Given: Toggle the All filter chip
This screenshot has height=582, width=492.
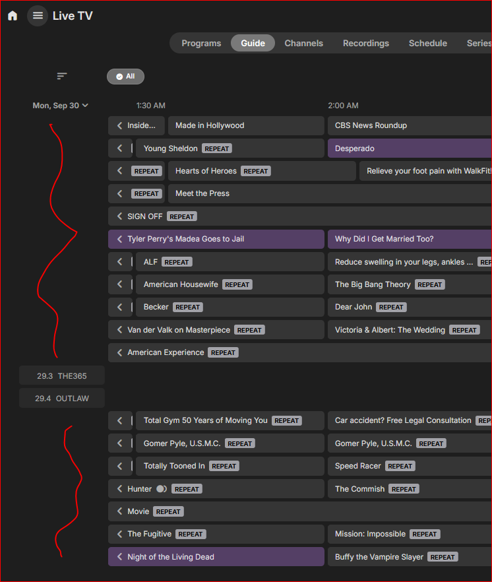Looking at the screenshot, I should pos(125,77).
